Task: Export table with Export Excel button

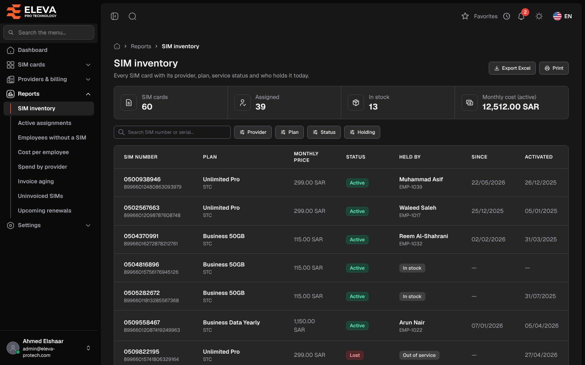Action: pyautogui.click(x=512, y=68)
